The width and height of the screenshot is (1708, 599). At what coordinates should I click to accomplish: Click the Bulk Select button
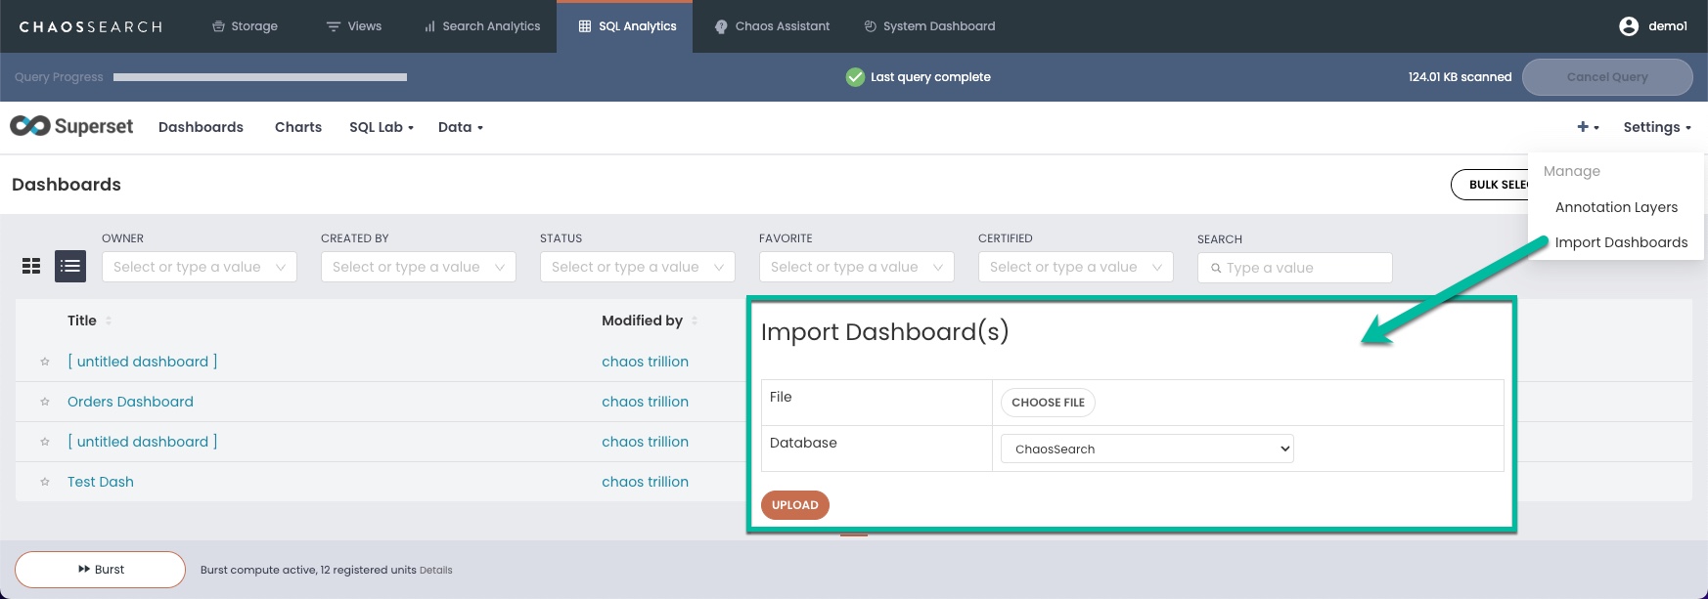point(1490,185)
